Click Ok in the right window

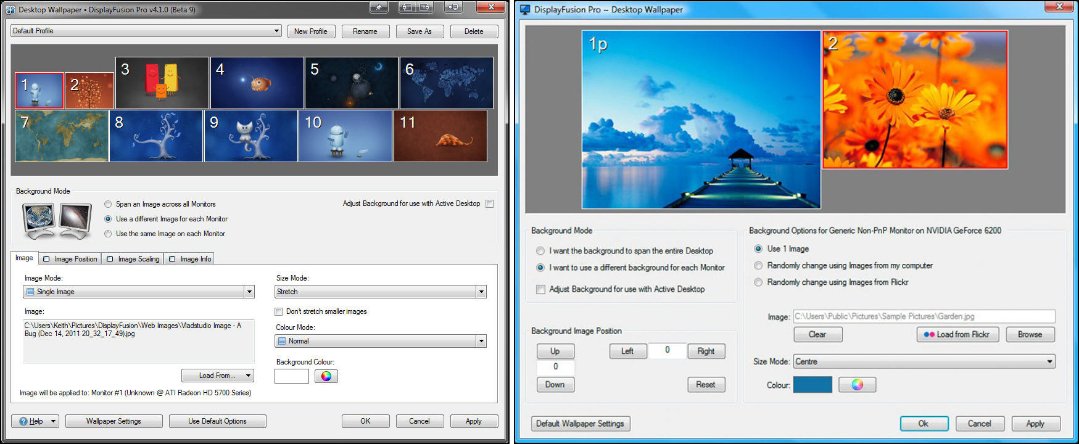coord(924,424)
